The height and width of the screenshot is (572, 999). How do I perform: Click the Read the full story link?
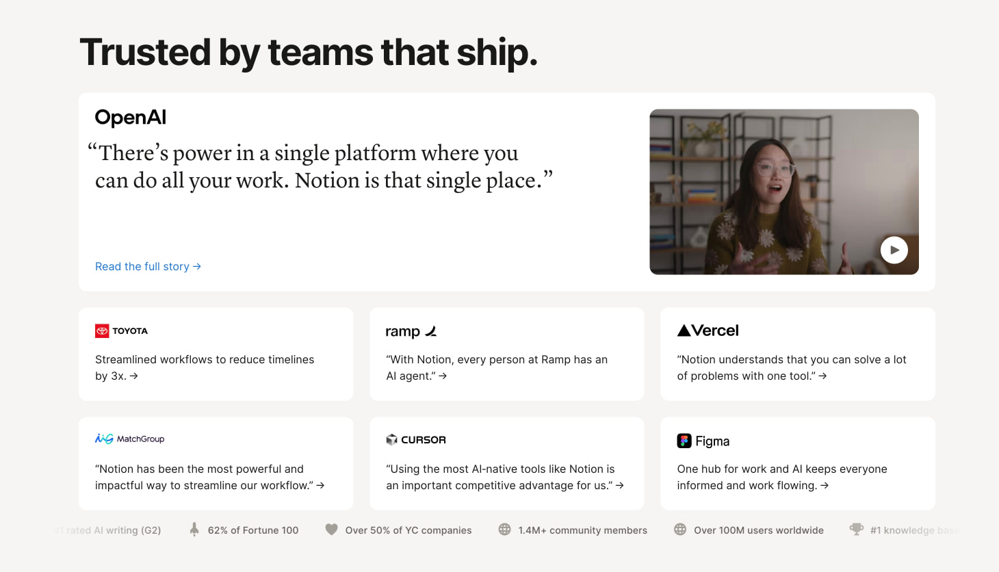(x=148, y=266)
